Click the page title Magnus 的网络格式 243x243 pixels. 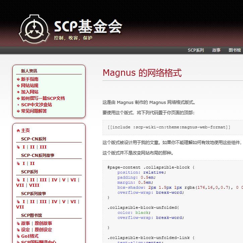tap(142, 73)
